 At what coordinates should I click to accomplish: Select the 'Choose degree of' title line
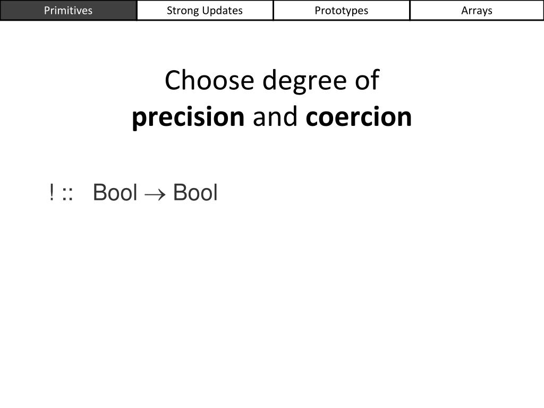pos(272,81)
